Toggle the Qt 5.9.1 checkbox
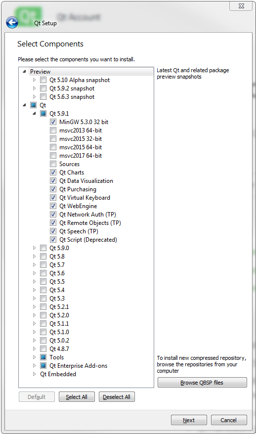This screenshot has height=434, width=256. pyautogui.click(x=43, y=114)
